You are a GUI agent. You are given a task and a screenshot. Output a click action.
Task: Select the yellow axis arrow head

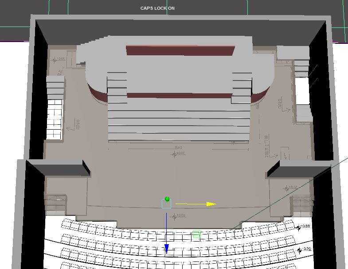click(x=211, y=204)
